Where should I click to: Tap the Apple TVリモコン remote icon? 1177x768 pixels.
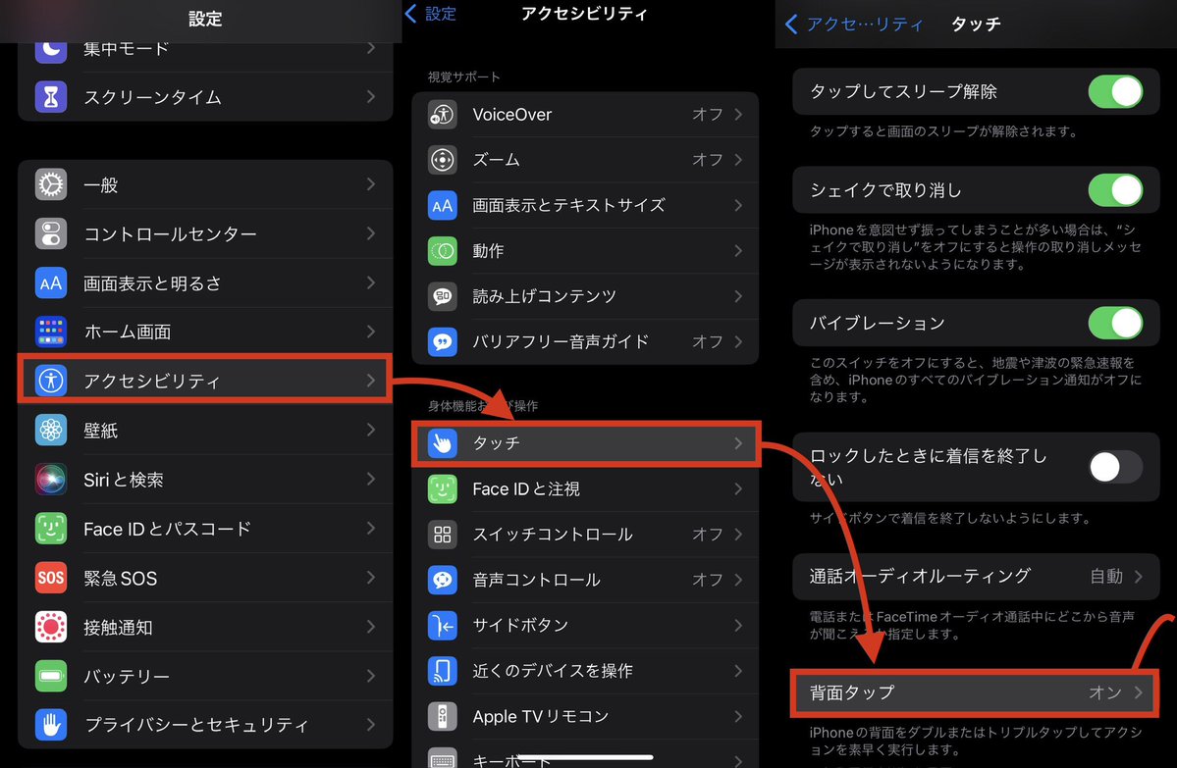(x=443, y=716)
